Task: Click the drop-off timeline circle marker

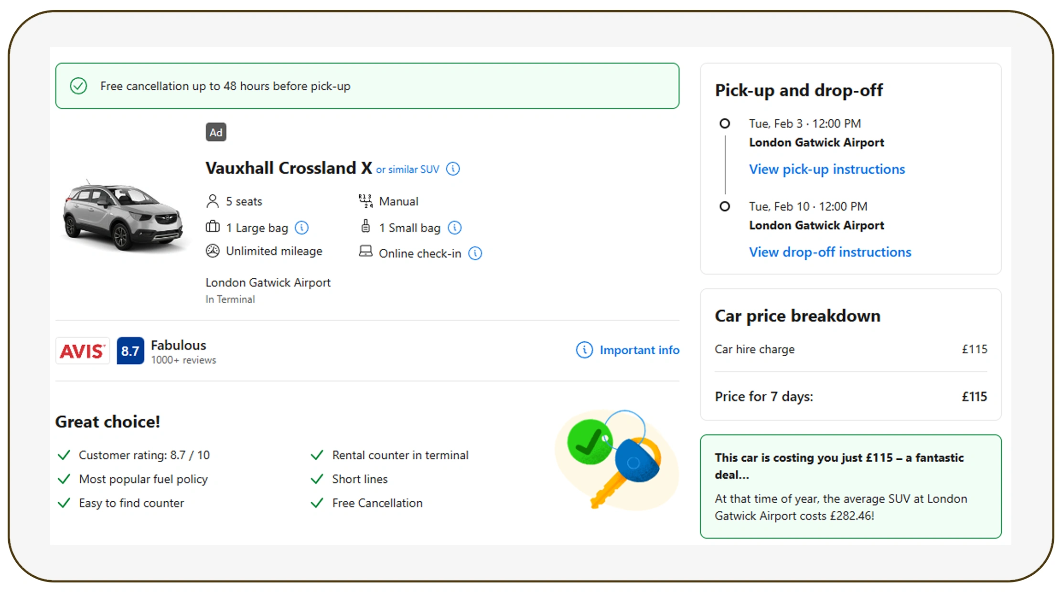Action: (725, 206)
